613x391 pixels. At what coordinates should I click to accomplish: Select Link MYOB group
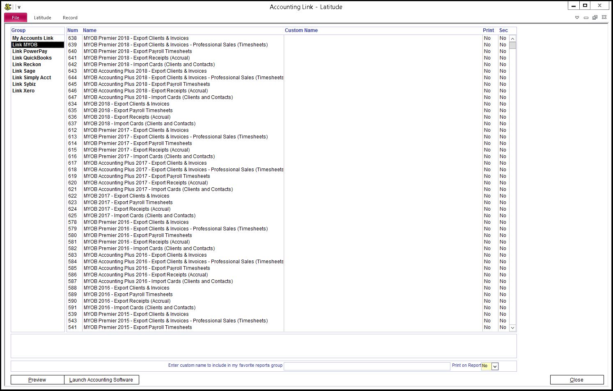click(37, 45)
